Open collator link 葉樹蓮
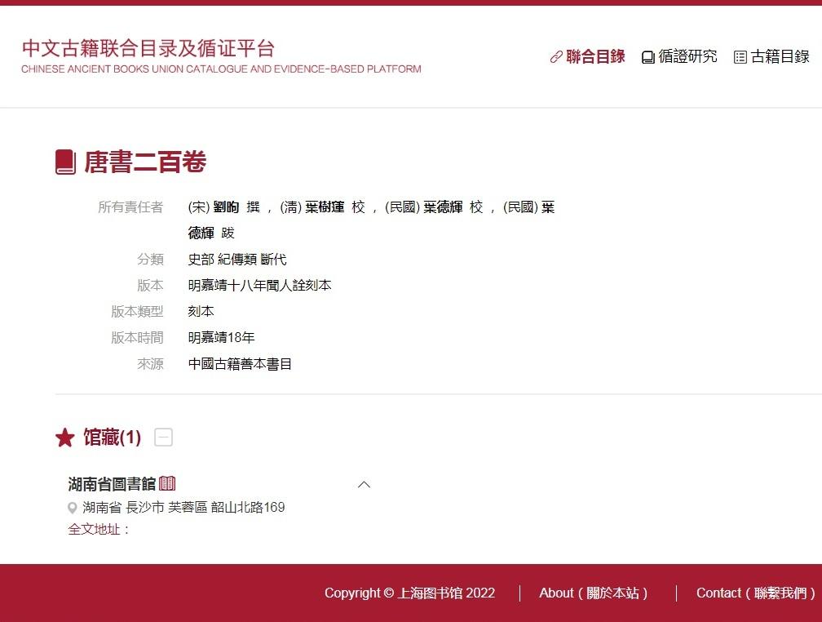Viewport: 822px width, 622px height. (325, 207)
